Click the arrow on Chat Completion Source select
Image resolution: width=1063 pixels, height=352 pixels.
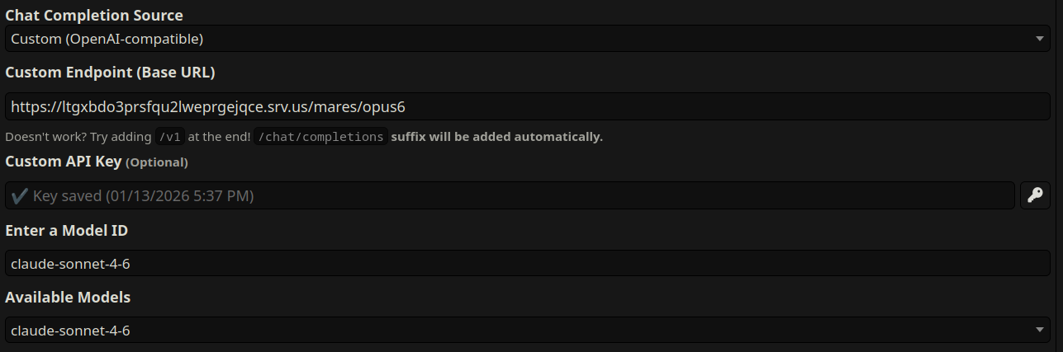tap(1040, 39)
